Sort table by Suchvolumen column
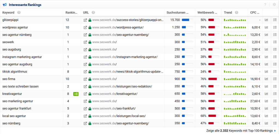The image size is (279, 134). [x=177, y=13]
